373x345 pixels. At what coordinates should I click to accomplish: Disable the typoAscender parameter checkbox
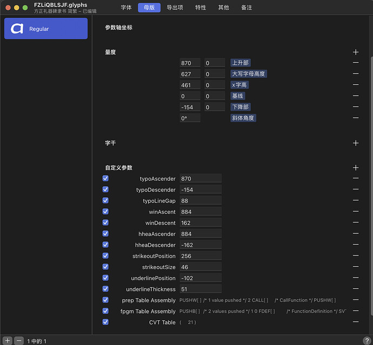105,178
